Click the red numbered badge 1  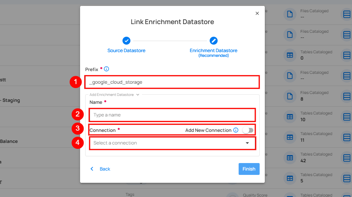75,82
